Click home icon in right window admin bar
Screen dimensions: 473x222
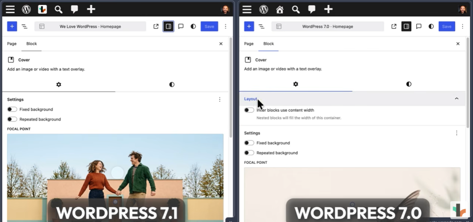pos(279,9)
